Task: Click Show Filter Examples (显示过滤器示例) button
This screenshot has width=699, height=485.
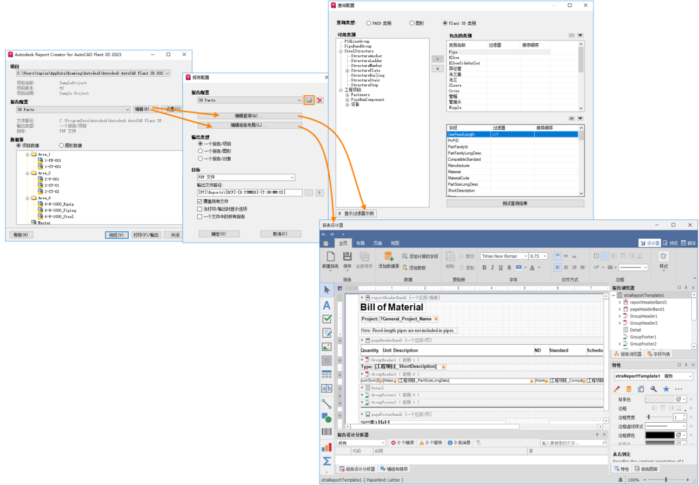Action: 356,214
